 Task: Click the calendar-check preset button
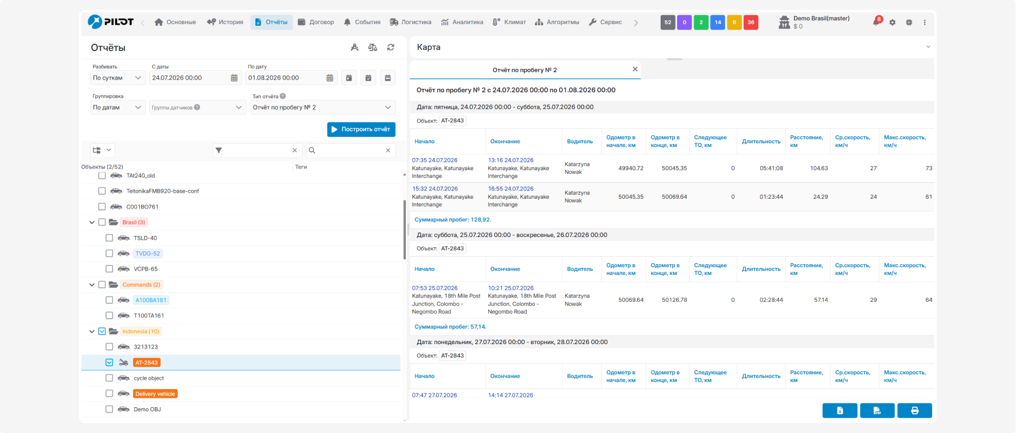[x=369, y=78]
